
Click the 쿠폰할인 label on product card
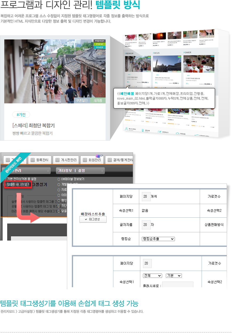[82, 100]
